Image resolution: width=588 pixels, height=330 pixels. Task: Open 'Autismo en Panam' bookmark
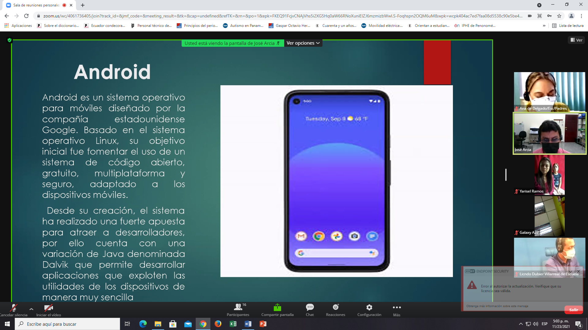pyautogui.click(x=243, y=26)
